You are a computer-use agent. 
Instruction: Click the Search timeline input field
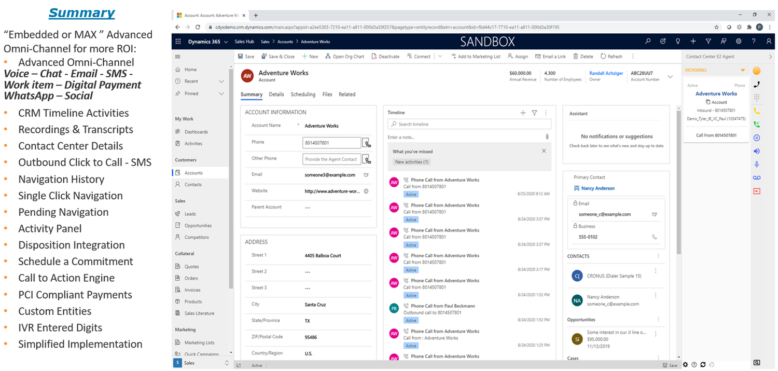[x=469, y=125]
